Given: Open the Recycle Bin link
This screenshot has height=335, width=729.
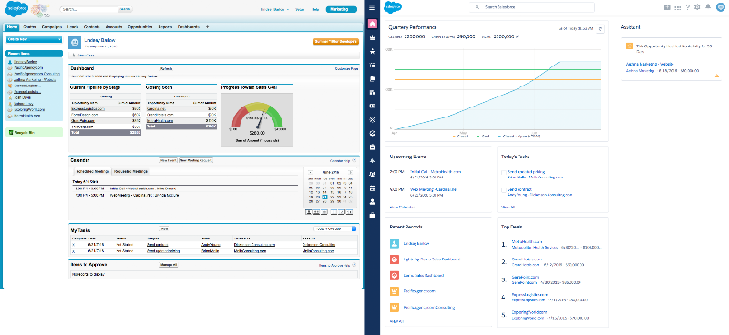Looking at the screenshot, I should pos(25,133).
